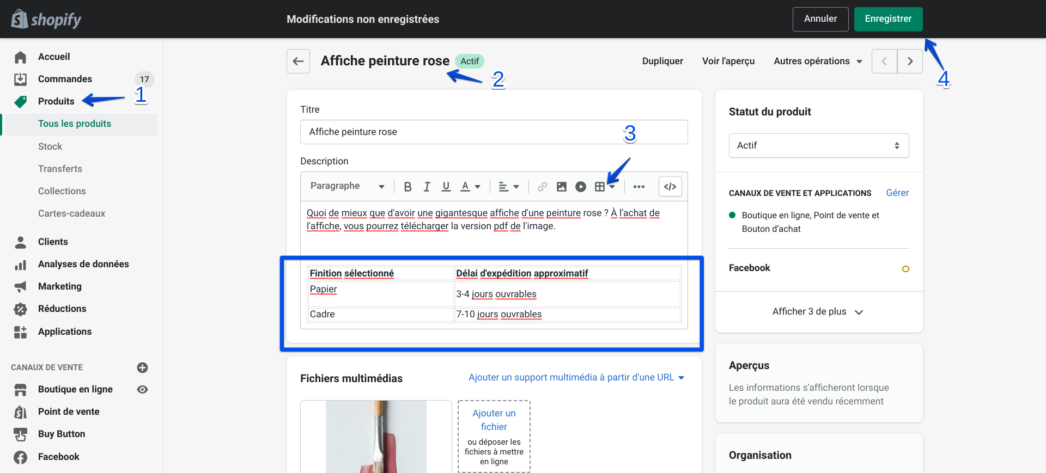Apply underline formatting in editor toolbar
1046x473 pixels.
pyautogui.click(x=446, y=187)
